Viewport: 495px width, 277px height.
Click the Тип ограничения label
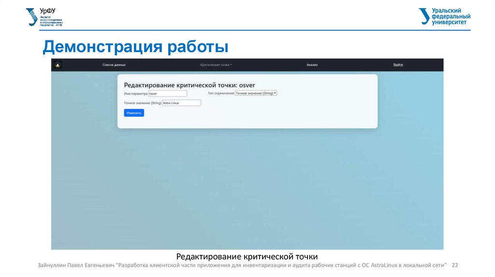tap(220, 93)
